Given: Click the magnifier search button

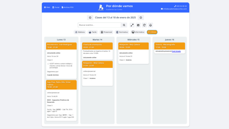Looking at the screenshot, I should 124,25.
